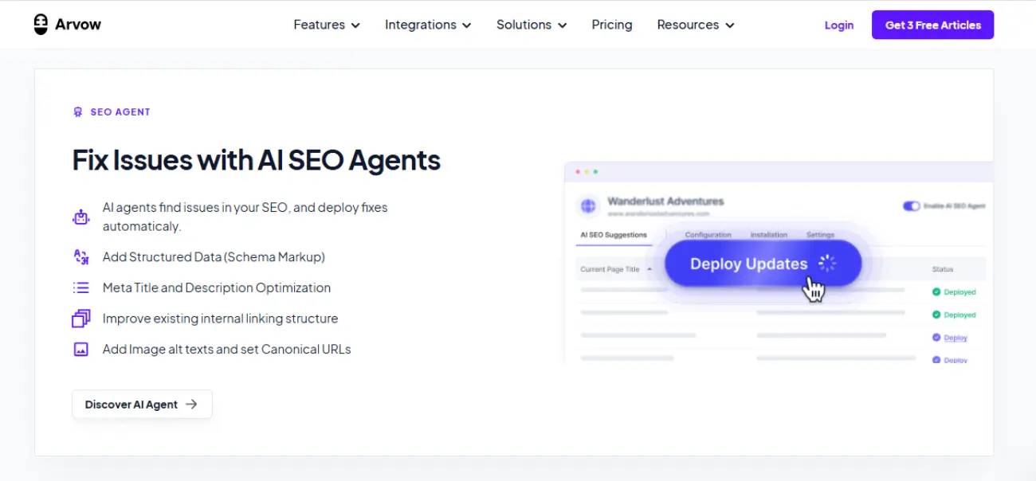Click the Discover AI Agent button

[142, 404]
